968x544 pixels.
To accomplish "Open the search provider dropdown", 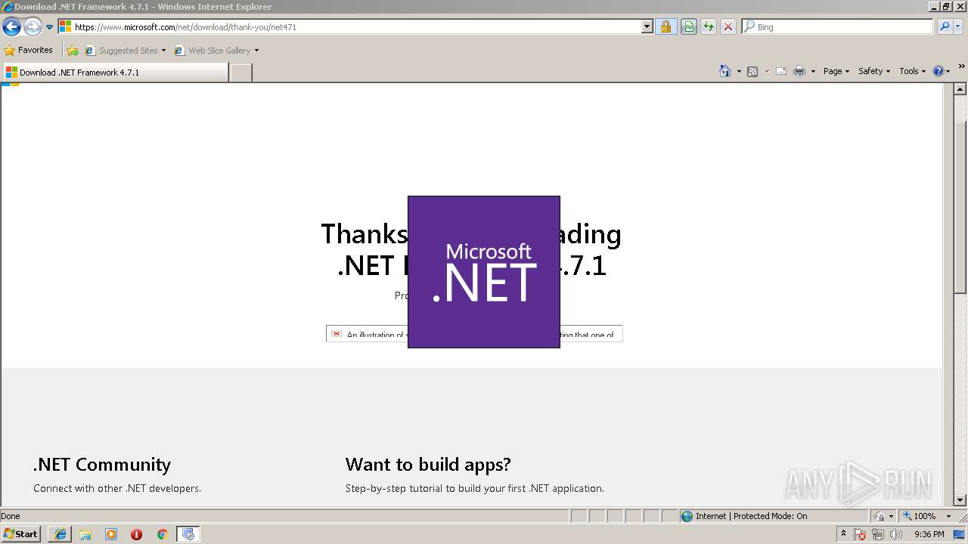I will tap(958, 27).
